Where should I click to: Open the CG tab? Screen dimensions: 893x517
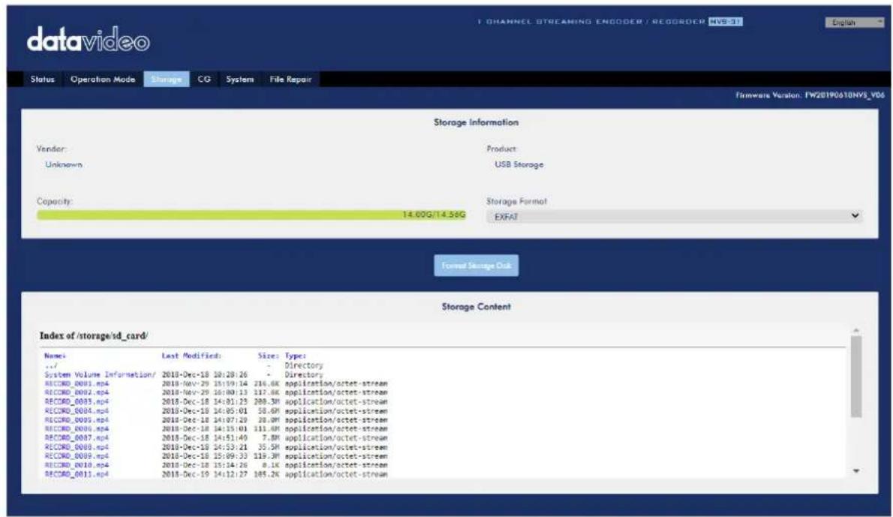coord(204,79)
